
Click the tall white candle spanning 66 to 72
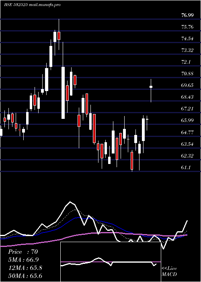pyautogui.click(x=63, y=93)
